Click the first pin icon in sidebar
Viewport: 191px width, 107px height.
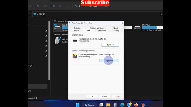click(x=46, y=31)
